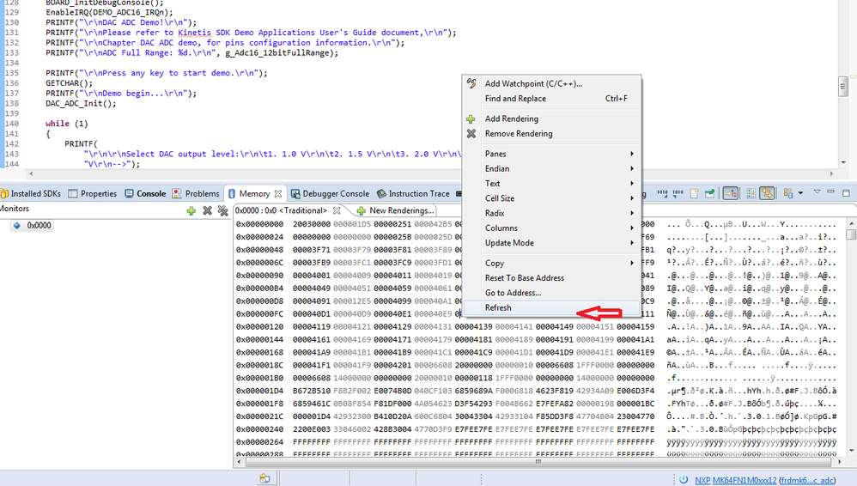
Task: Choose Go to Address from context menu
Action: (x=551, y=293)
